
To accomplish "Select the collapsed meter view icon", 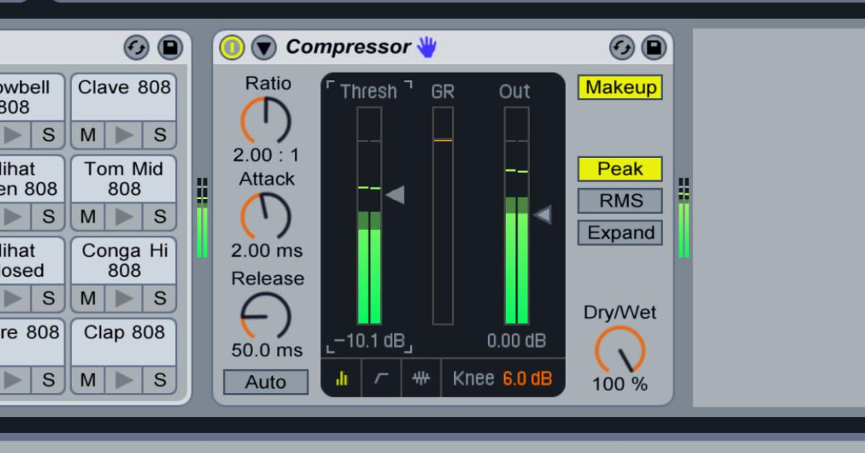I will (x=421, y=377).
